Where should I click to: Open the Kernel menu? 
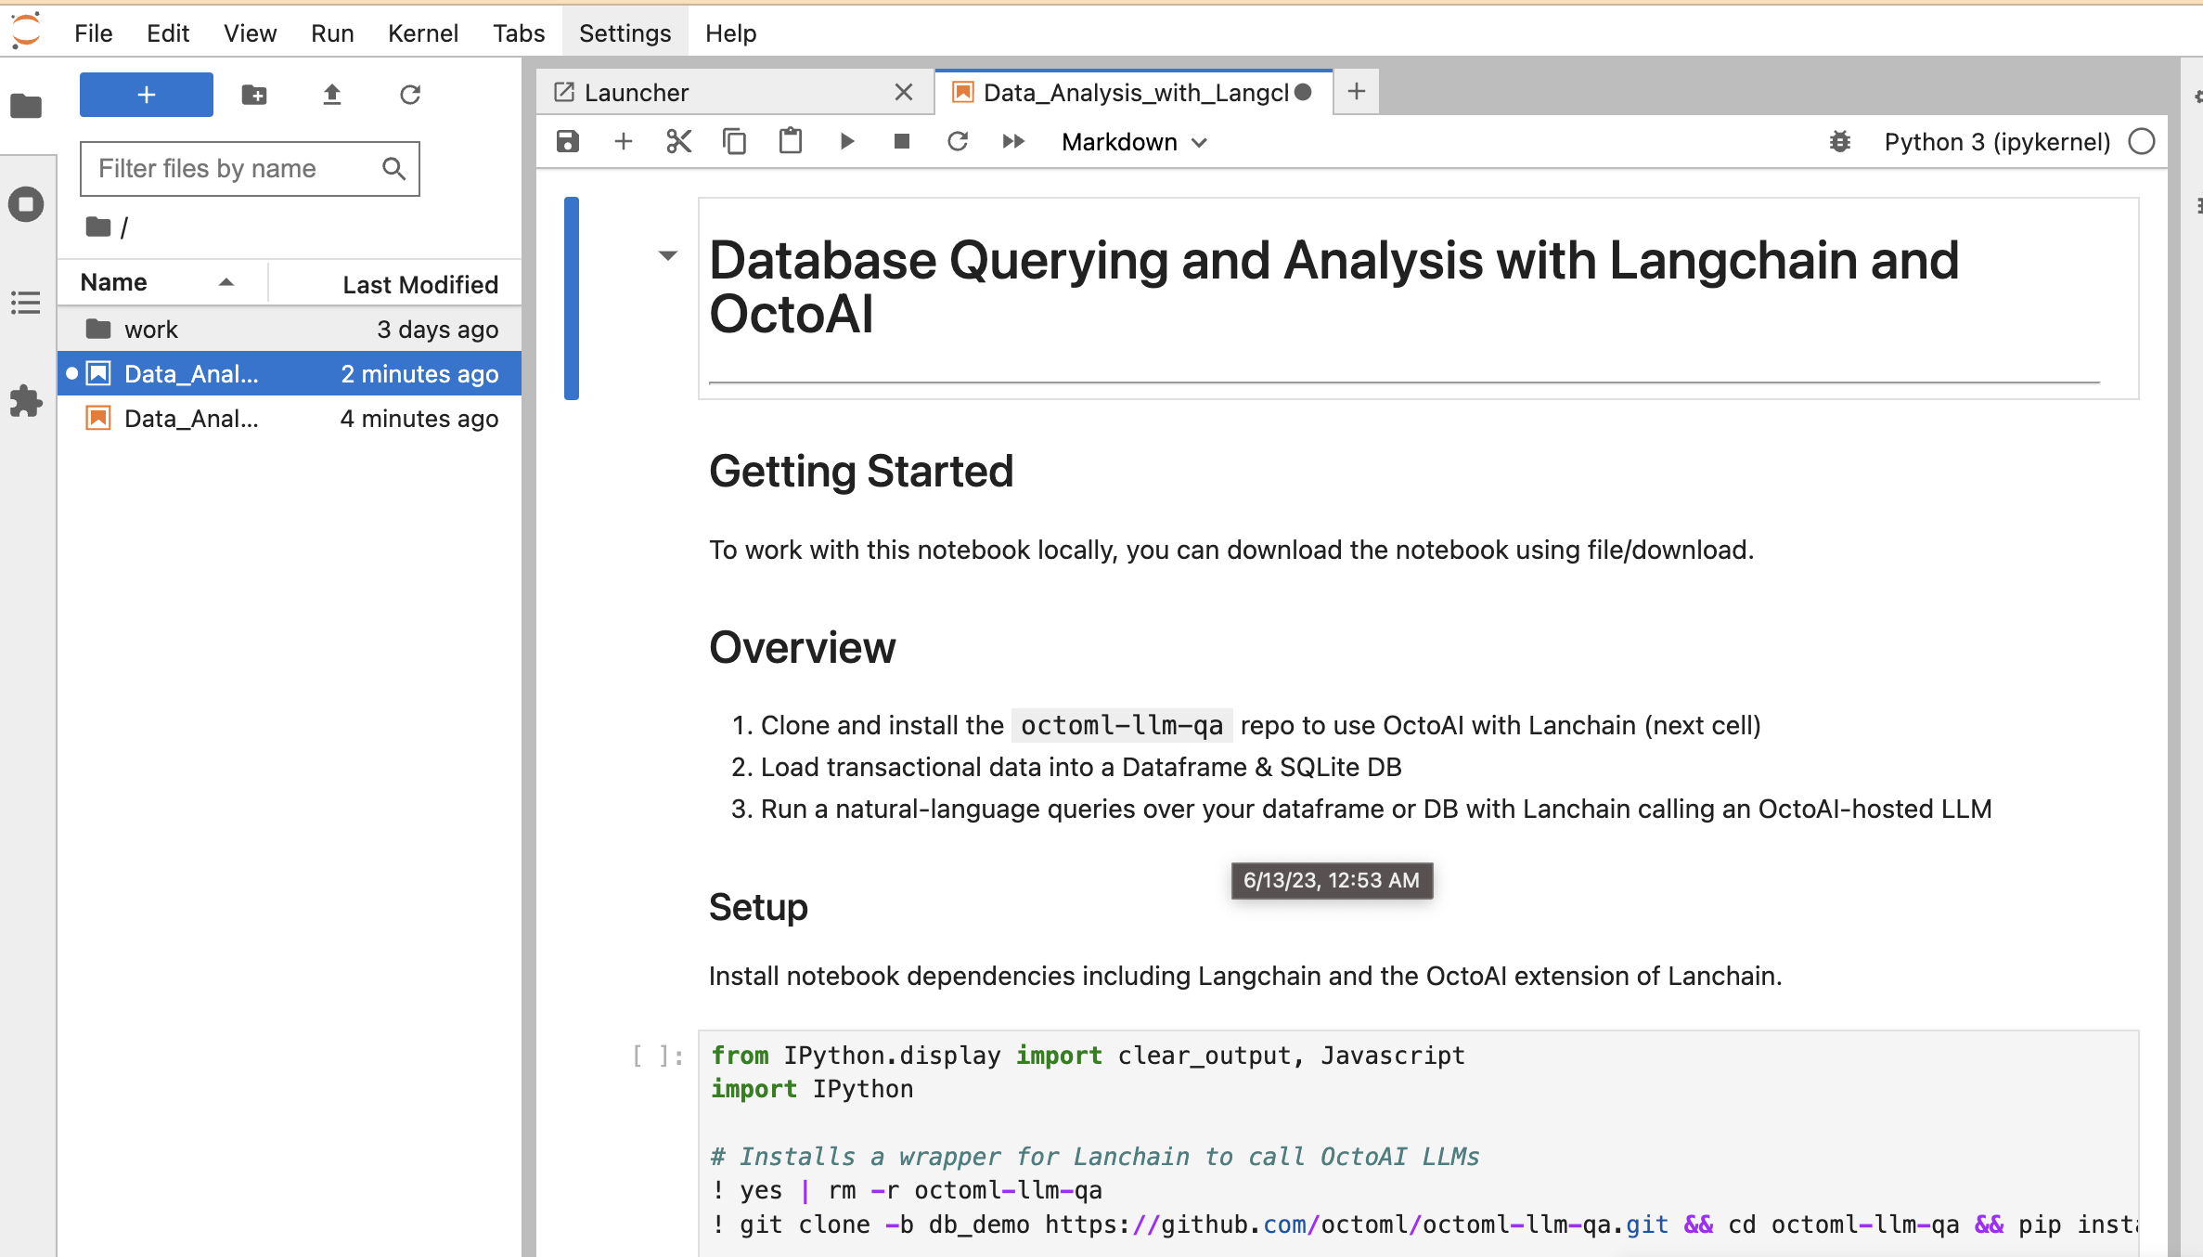coord(422,33)
